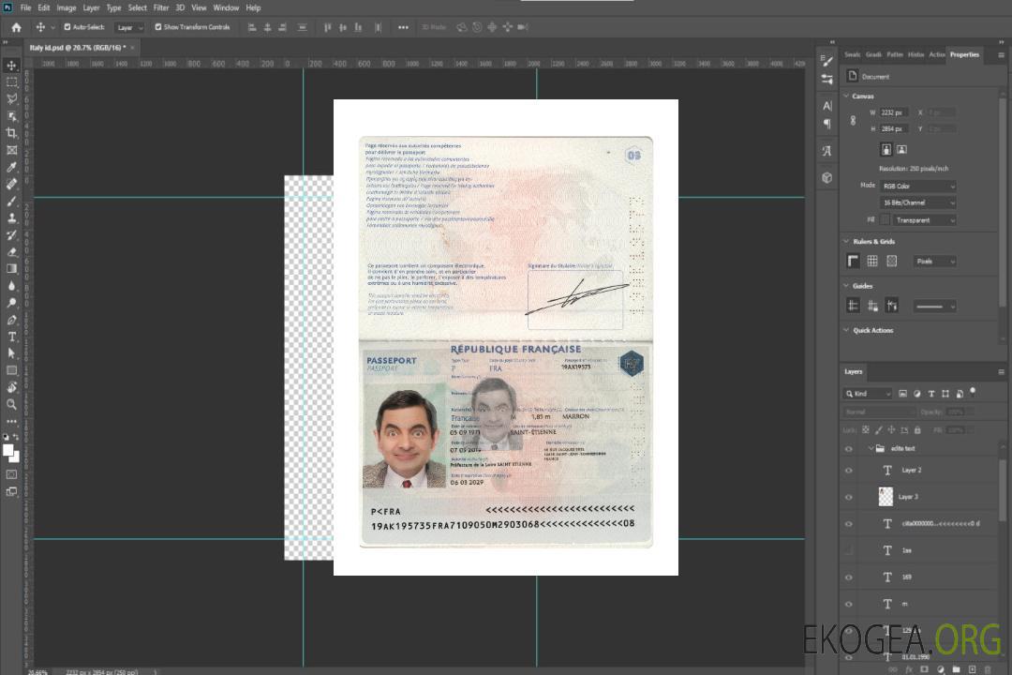Image resolution: width=1012 pixels, height=675 pixels.
Task: Click the more options ellipsis in options bar
Action: (x=403, y=27)
